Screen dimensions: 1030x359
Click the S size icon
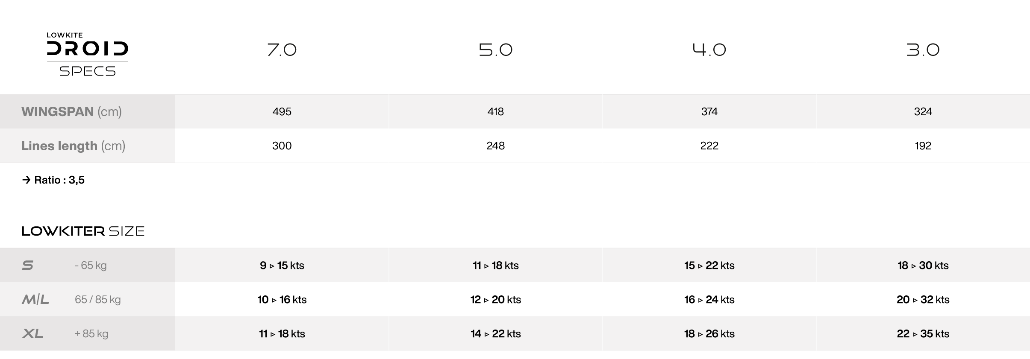click(28, 266)
